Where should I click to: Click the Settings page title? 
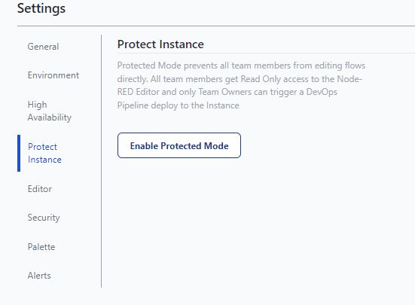[x=41, y=8]
